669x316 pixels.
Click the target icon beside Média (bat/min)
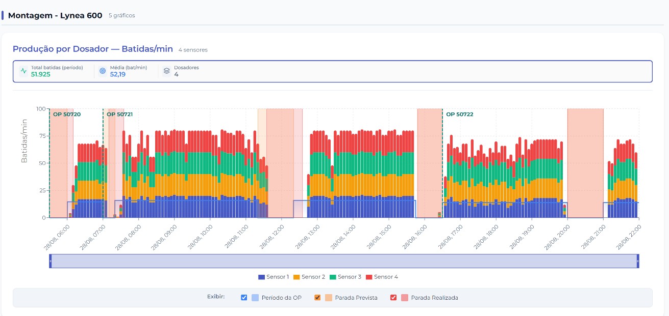point(103,71)
